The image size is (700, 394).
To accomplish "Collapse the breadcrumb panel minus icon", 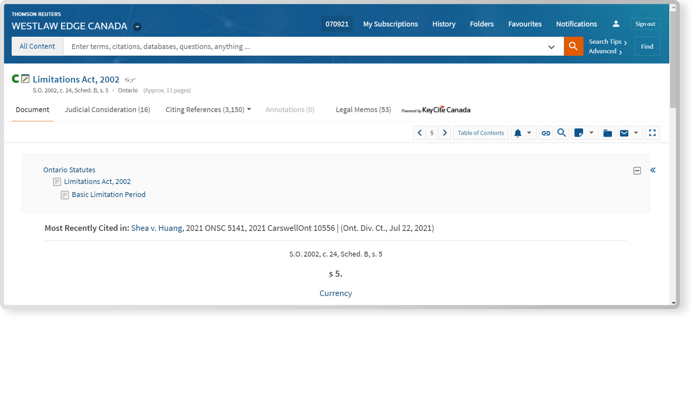I will [637, 171].
